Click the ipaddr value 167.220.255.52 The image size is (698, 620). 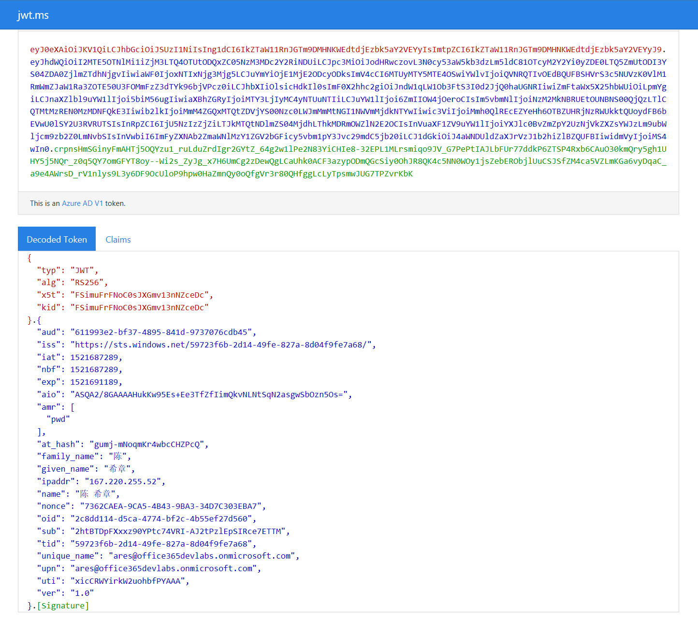coord(123,482)
